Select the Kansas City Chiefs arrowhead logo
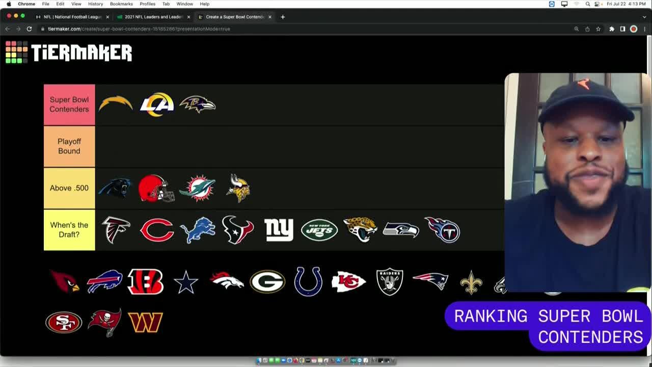The height and width of the screenshot is (367, 652). click(x=349, y=282)
